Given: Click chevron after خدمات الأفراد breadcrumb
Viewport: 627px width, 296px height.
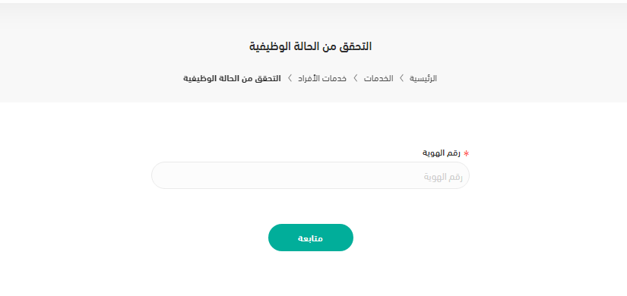Looking at the screenshot, I should tap(290, 78).
